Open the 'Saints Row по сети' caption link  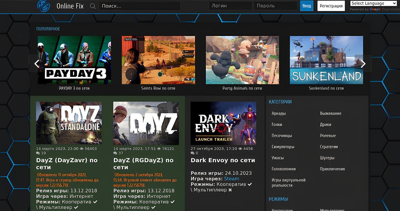pyautogui.click(x=158, y=88)
